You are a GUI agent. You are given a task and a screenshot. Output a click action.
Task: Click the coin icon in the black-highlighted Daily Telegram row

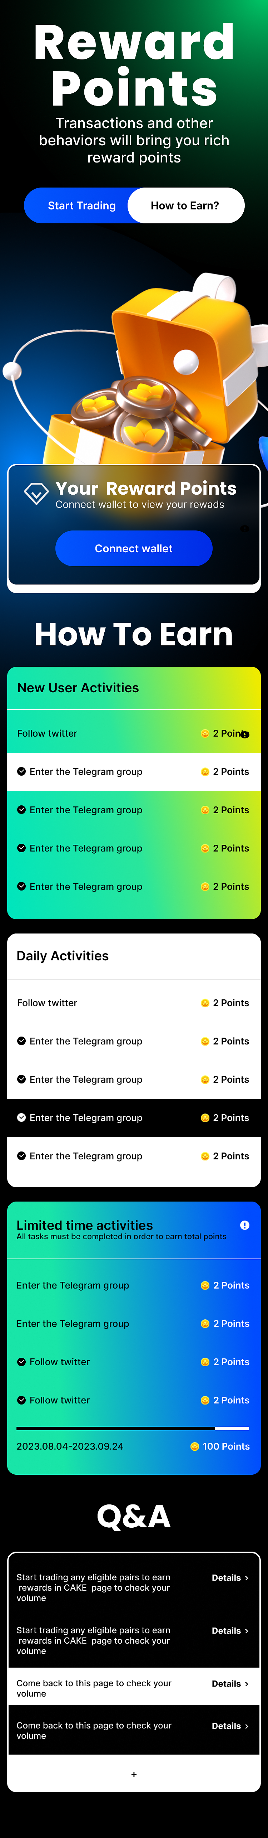(205, 1118)
